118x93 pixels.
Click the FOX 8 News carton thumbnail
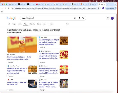click(x=64, y=83)
